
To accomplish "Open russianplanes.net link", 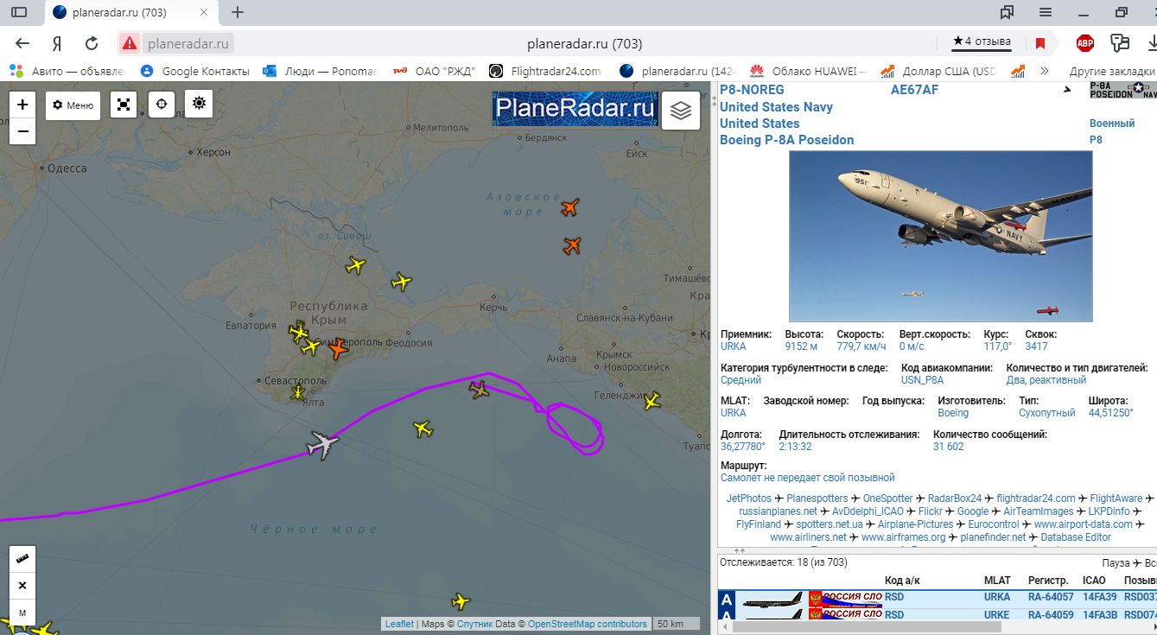I will (x=778, y=511).
